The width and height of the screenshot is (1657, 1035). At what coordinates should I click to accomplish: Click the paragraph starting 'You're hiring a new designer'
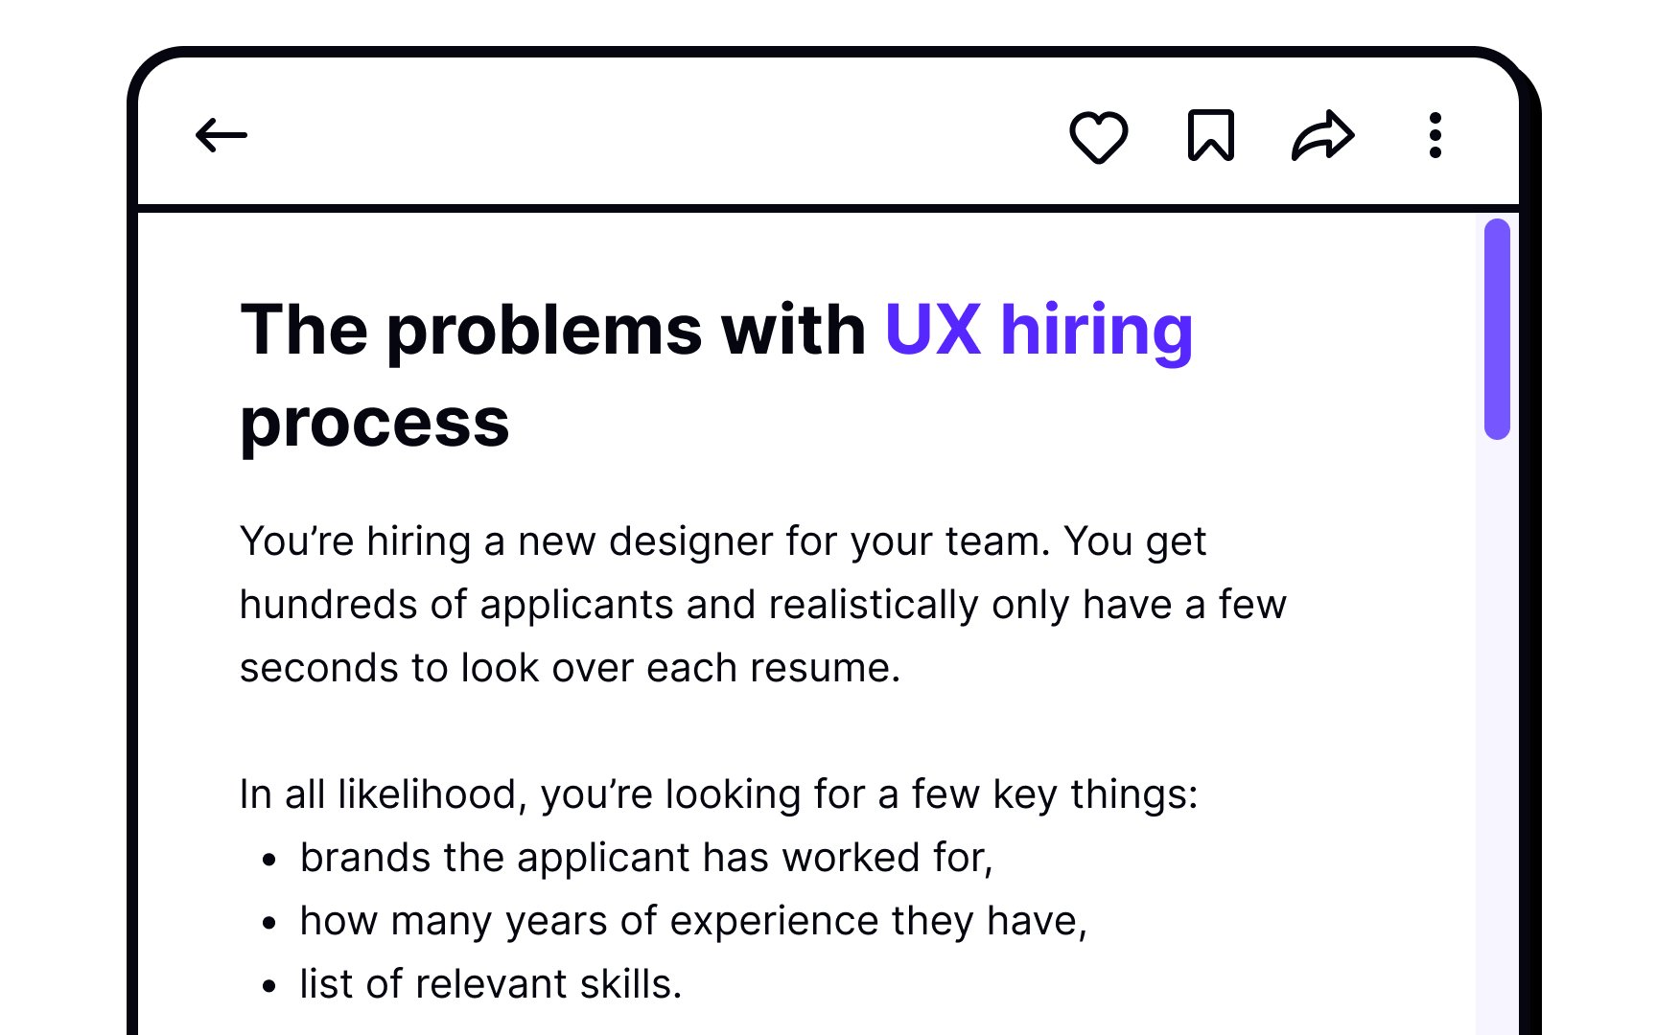(x=763, y=605)
